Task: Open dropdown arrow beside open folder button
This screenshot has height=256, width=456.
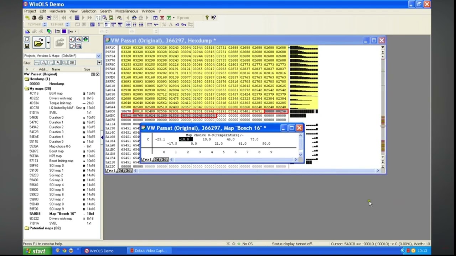Action: tap(48, 43)
